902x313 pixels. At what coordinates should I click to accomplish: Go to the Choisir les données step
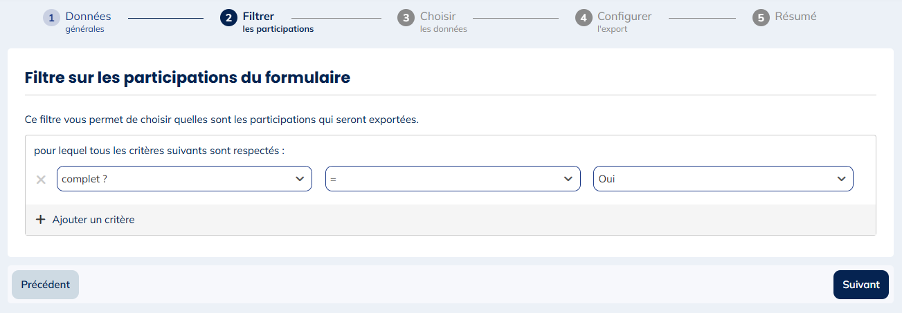coord(443,21)
